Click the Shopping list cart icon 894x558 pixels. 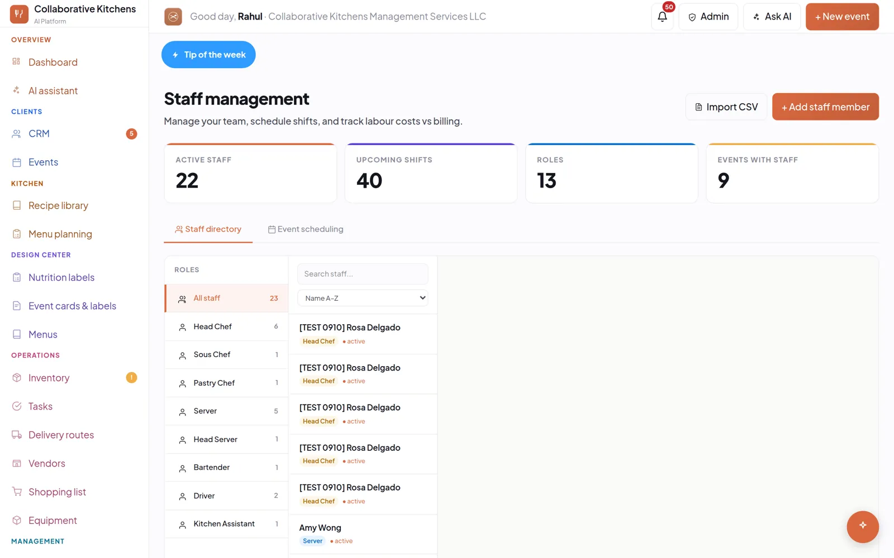17,492
